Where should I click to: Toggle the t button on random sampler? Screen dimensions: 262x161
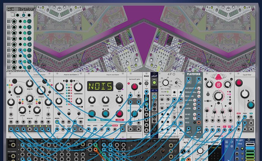coord(14,81)
